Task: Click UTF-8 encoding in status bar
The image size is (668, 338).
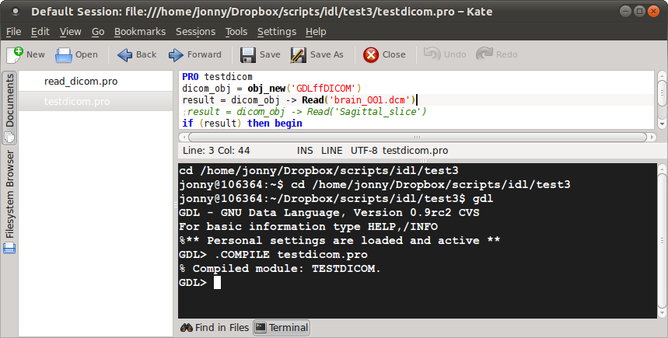Action: [364, 151]
